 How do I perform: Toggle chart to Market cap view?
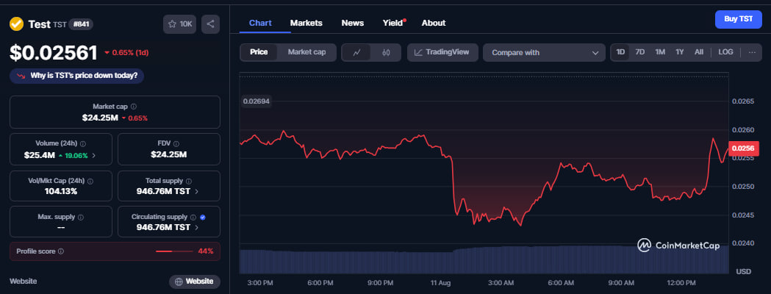pyautogui.click(x=306, y=52)
